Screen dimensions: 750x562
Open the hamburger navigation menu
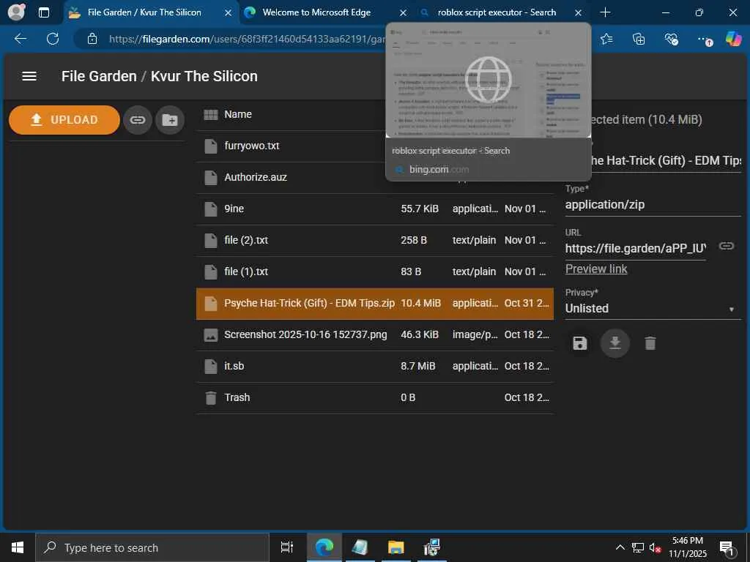[29, 76]
